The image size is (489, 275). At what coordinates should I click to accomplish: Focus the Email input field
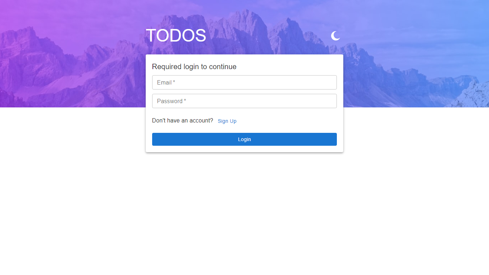pyautogui.click(x=245, y=82)
